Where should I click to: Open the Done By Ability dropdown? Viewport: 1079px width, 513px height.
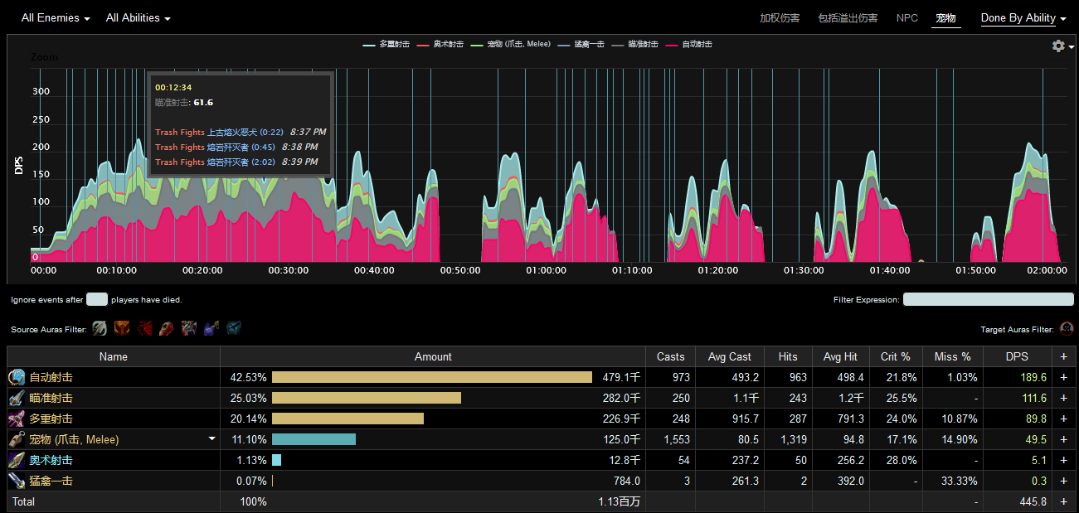pos(1023,18)
